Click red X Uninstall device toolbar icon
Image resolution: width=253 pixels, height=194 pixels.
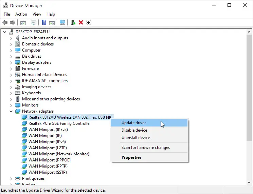point(81,22)
